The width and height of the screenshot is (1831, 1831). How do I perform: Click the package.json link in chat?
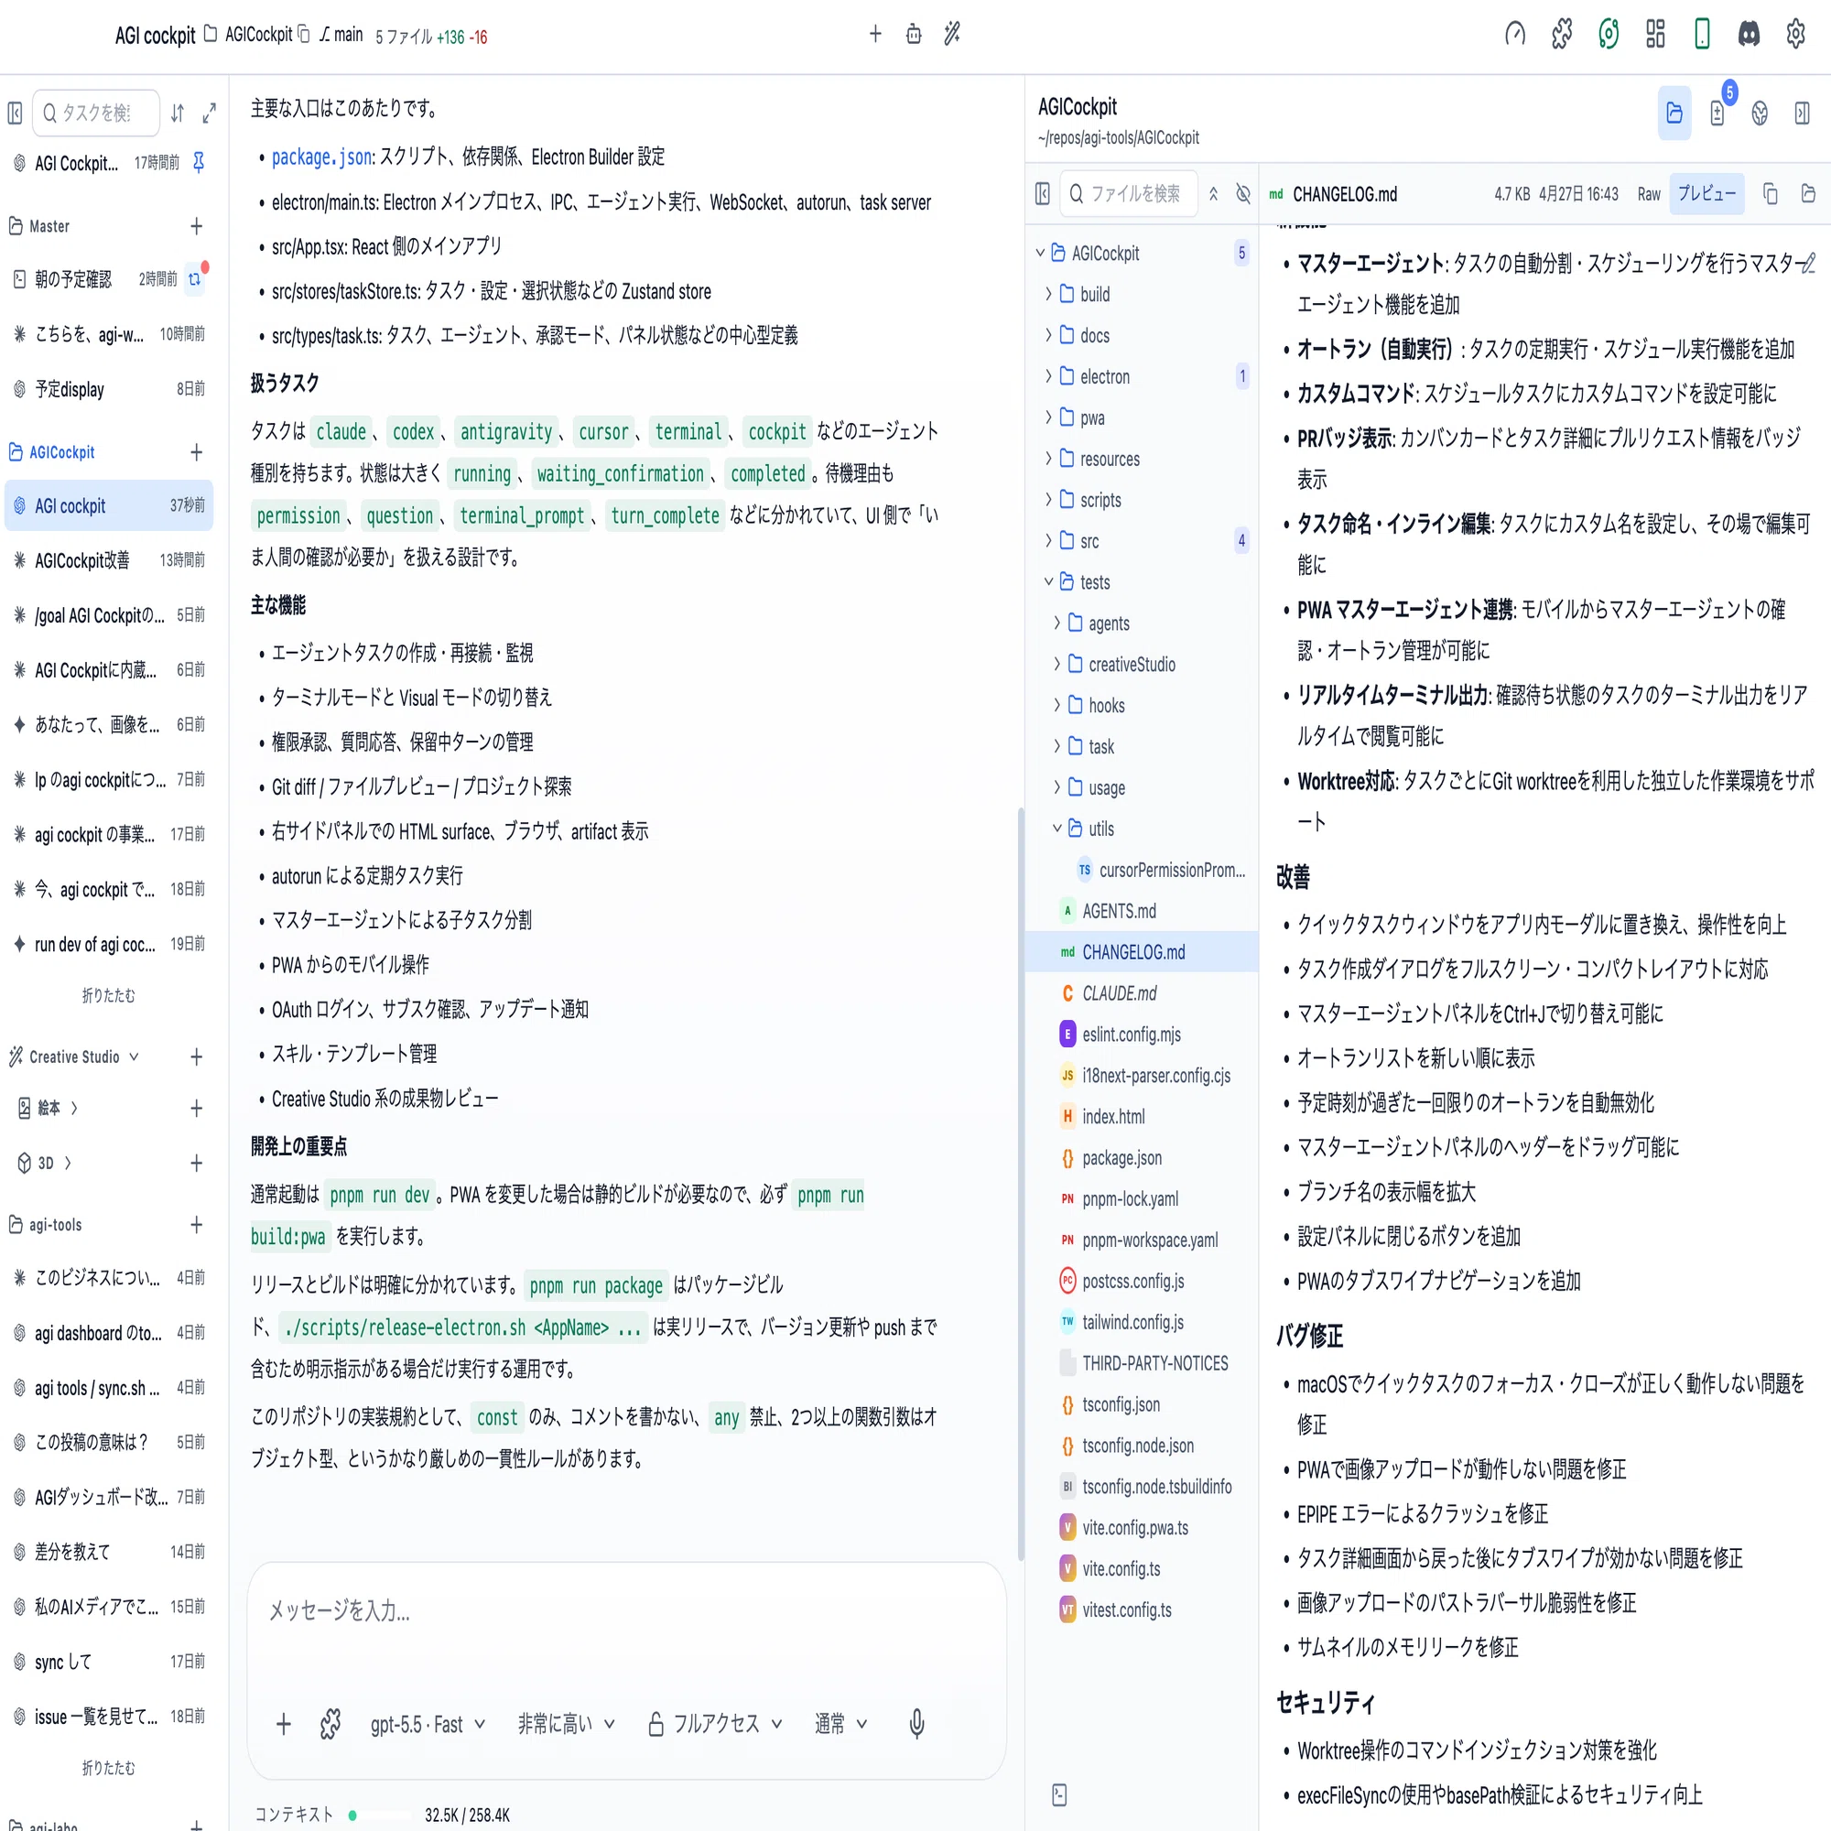click(322, 157)
